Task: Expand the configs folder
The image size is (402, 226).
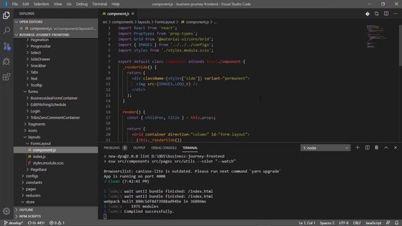Action: 32,176
